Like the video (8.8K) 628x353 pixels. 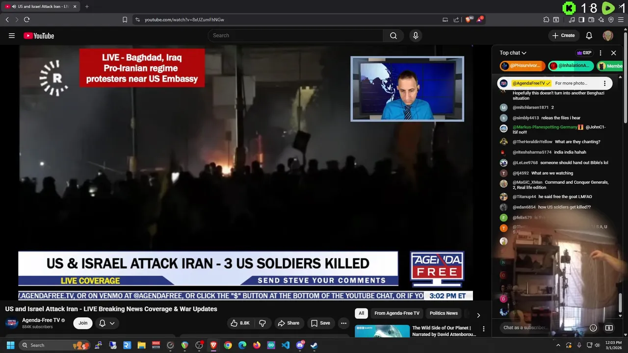tap(240, 323)
